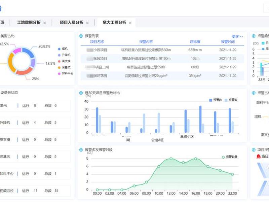Viewport: 269px width, 202px height.
Task: Switch to the 工地数据分析 tab
Action: point(29,23)
